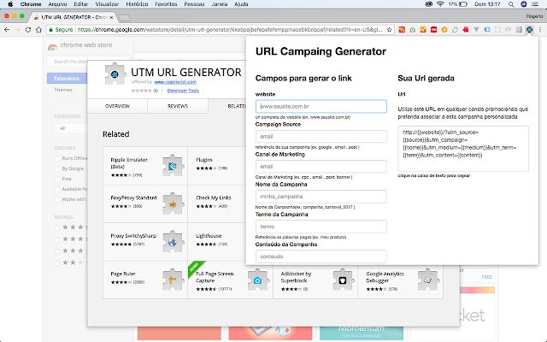Viewport: 547px width, 342px height.
Task: Click the Google Analytics Debugger puzzle icon
Action: tap(427, 280)
